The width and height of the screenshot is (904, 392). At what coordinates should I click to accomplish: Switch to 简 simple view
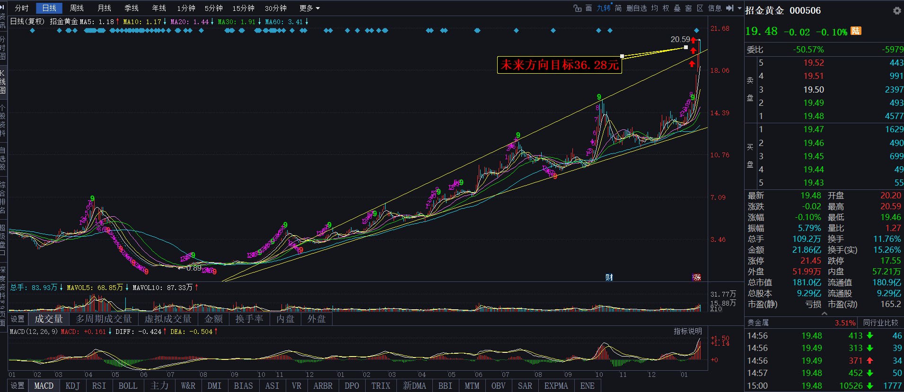tap(618, 8)
